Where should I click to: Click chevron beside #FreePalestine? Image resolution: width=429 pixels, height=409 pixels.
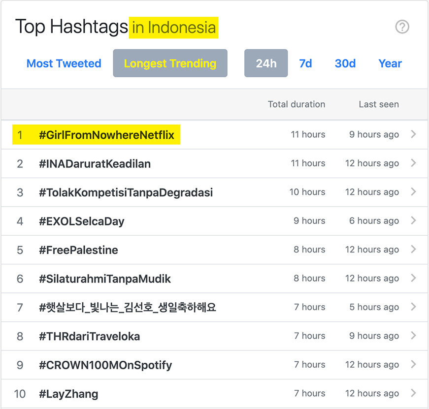point(413,250)
